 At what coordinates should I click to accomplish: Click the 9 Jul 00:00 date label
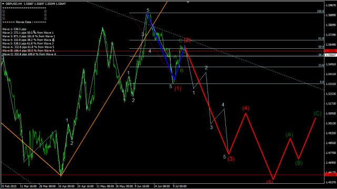(180, 186)
